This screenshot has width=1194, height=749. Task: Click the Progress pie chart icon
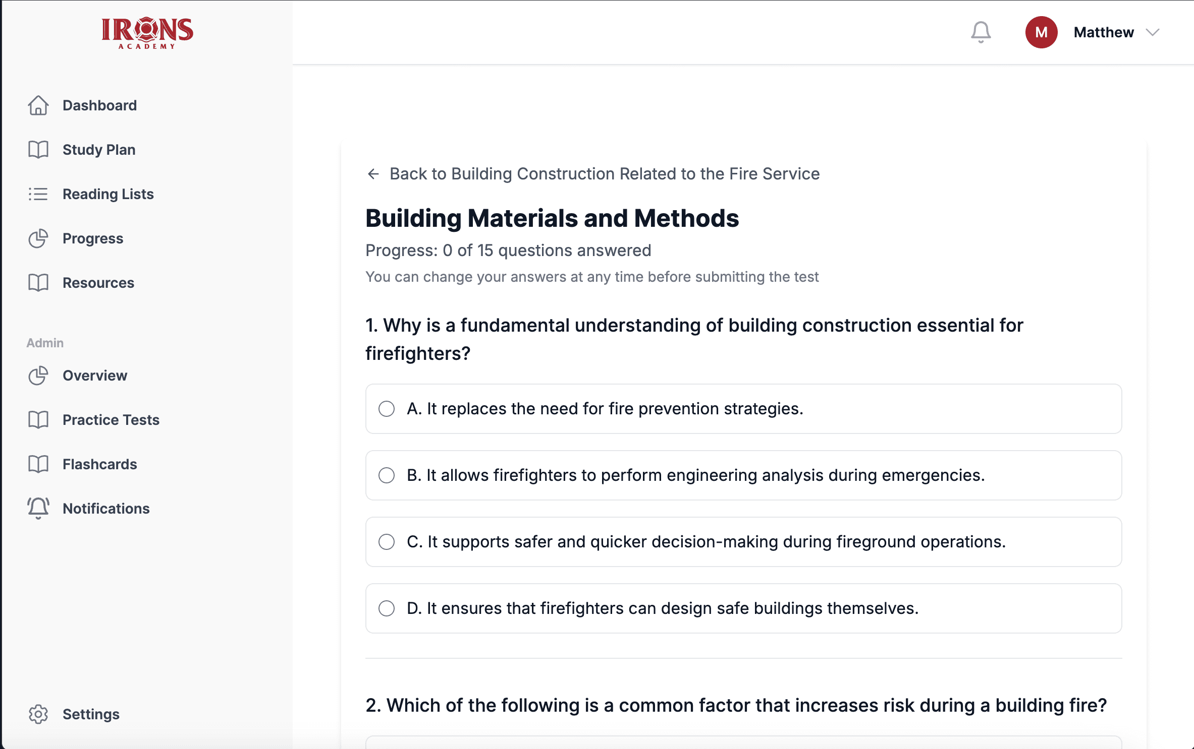click(x=38, y=238)
